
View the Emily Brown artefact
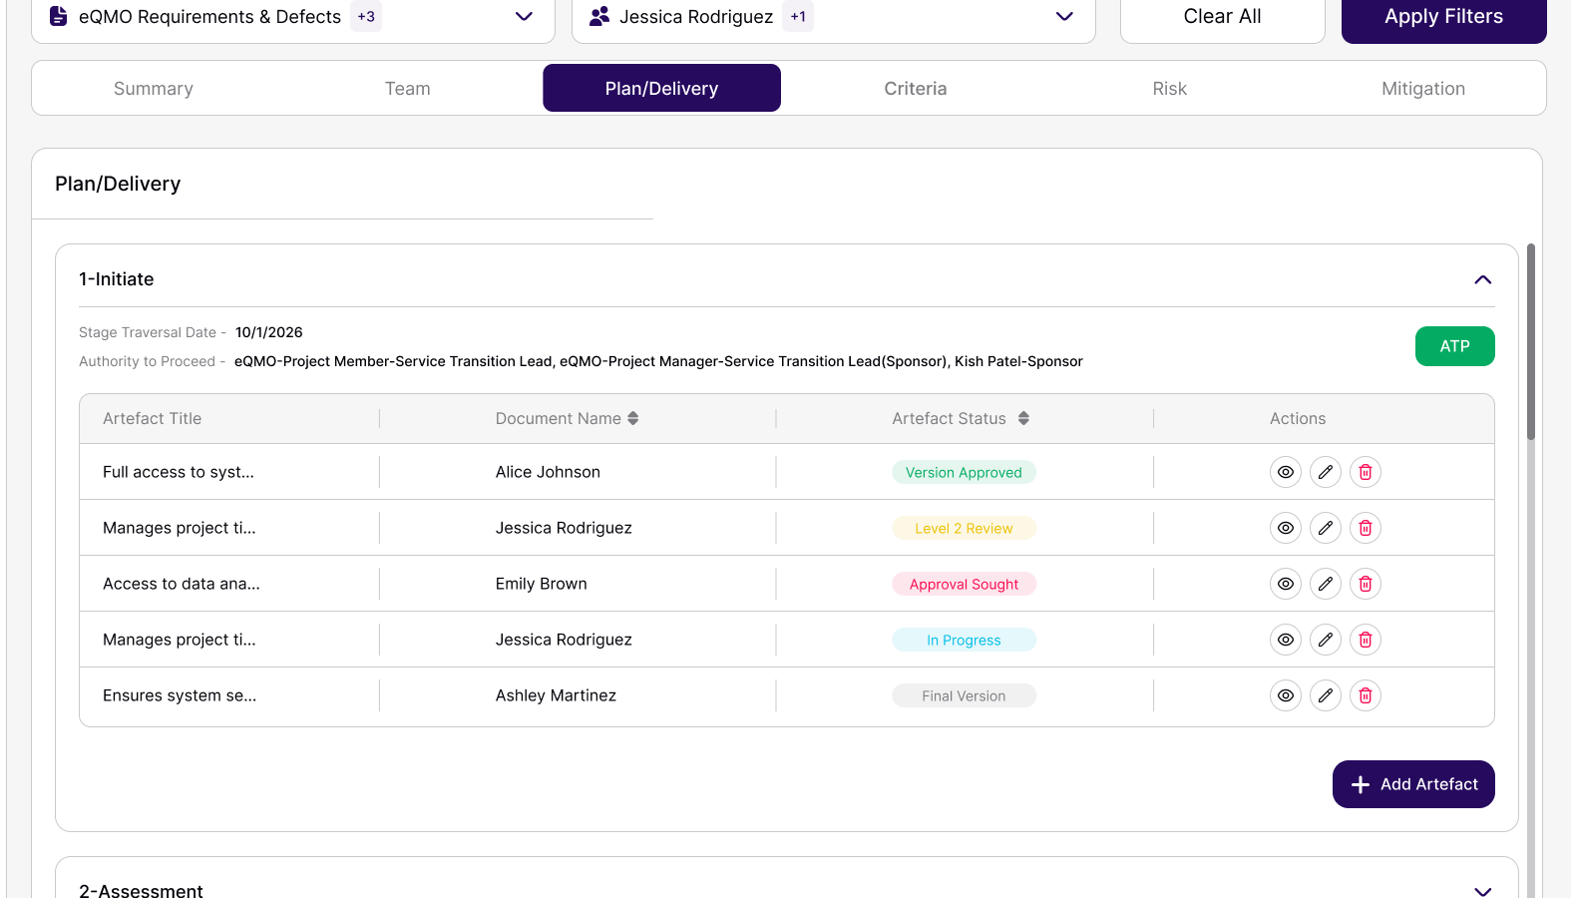(1286, 584)
